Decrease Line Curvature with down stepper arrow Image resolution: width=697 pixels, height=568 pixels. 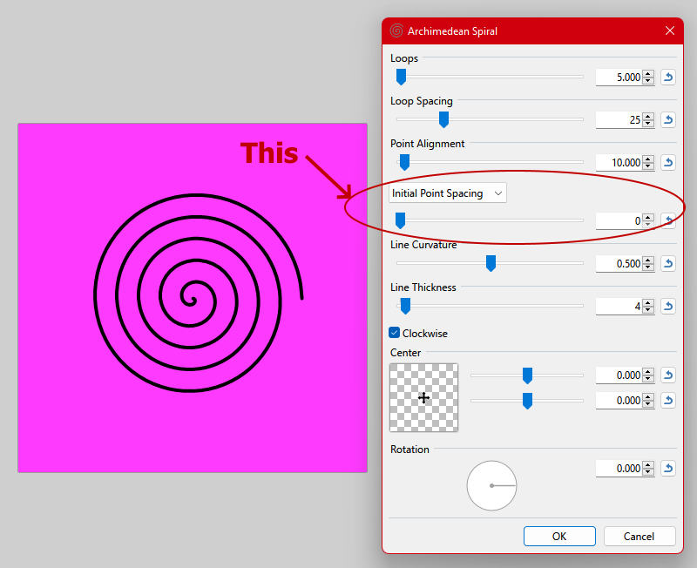coord(648,267)
